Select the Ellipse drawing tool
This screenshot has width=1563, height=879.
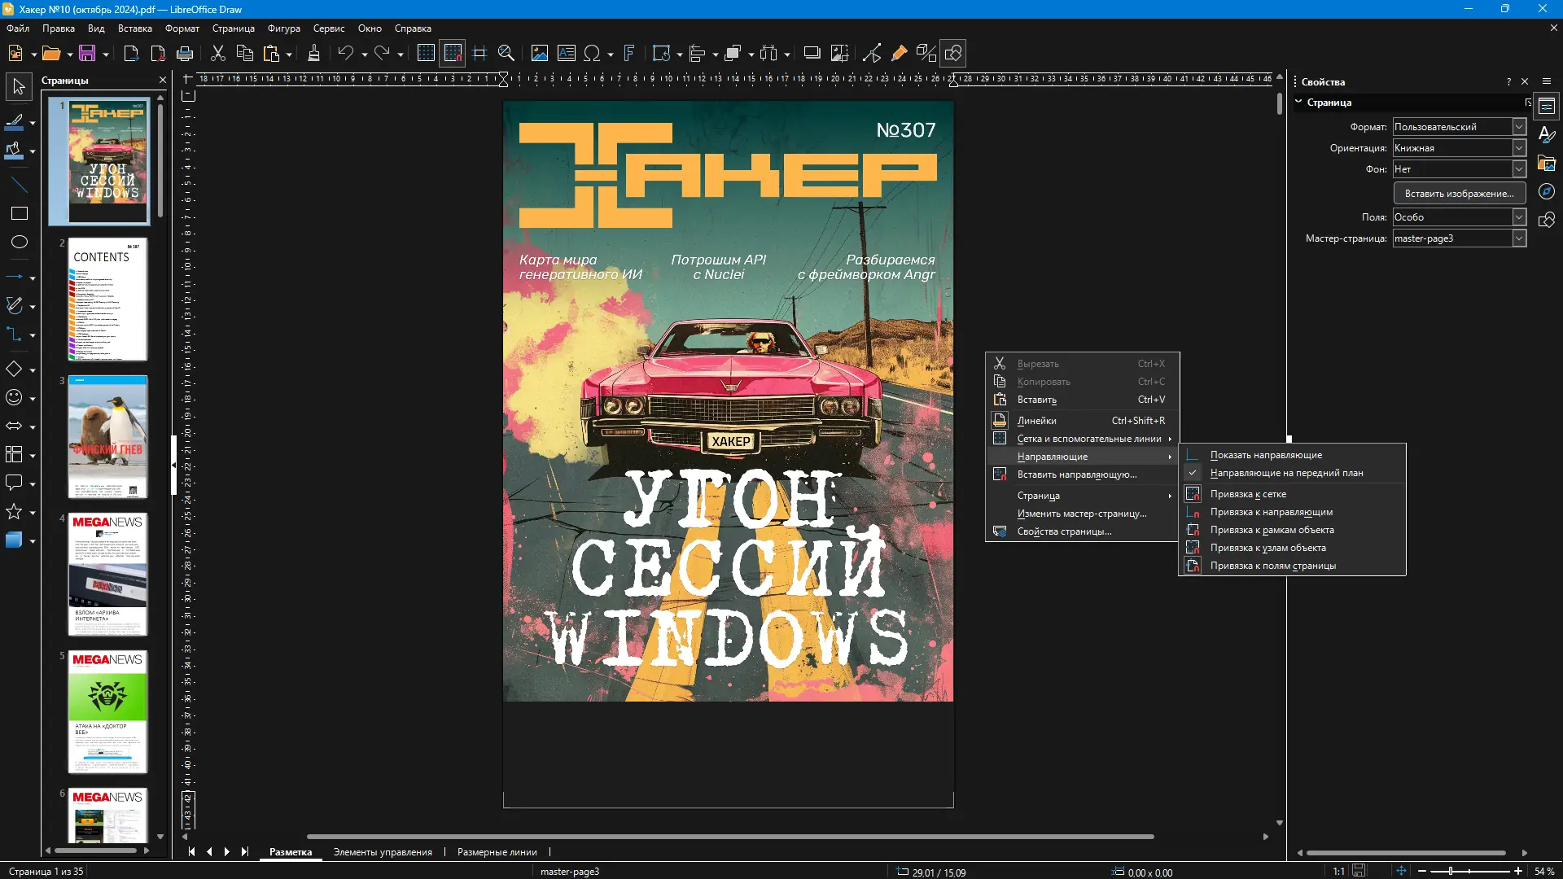19,242
